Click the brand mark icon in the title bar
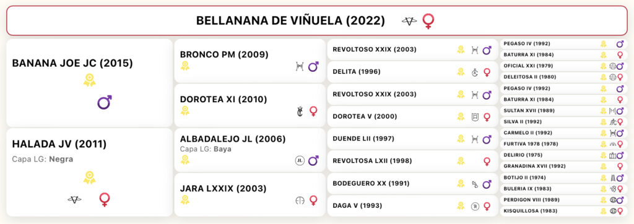The height and width of the screenshot is (224, 634). pyautogui.click(x=409, y=22)
